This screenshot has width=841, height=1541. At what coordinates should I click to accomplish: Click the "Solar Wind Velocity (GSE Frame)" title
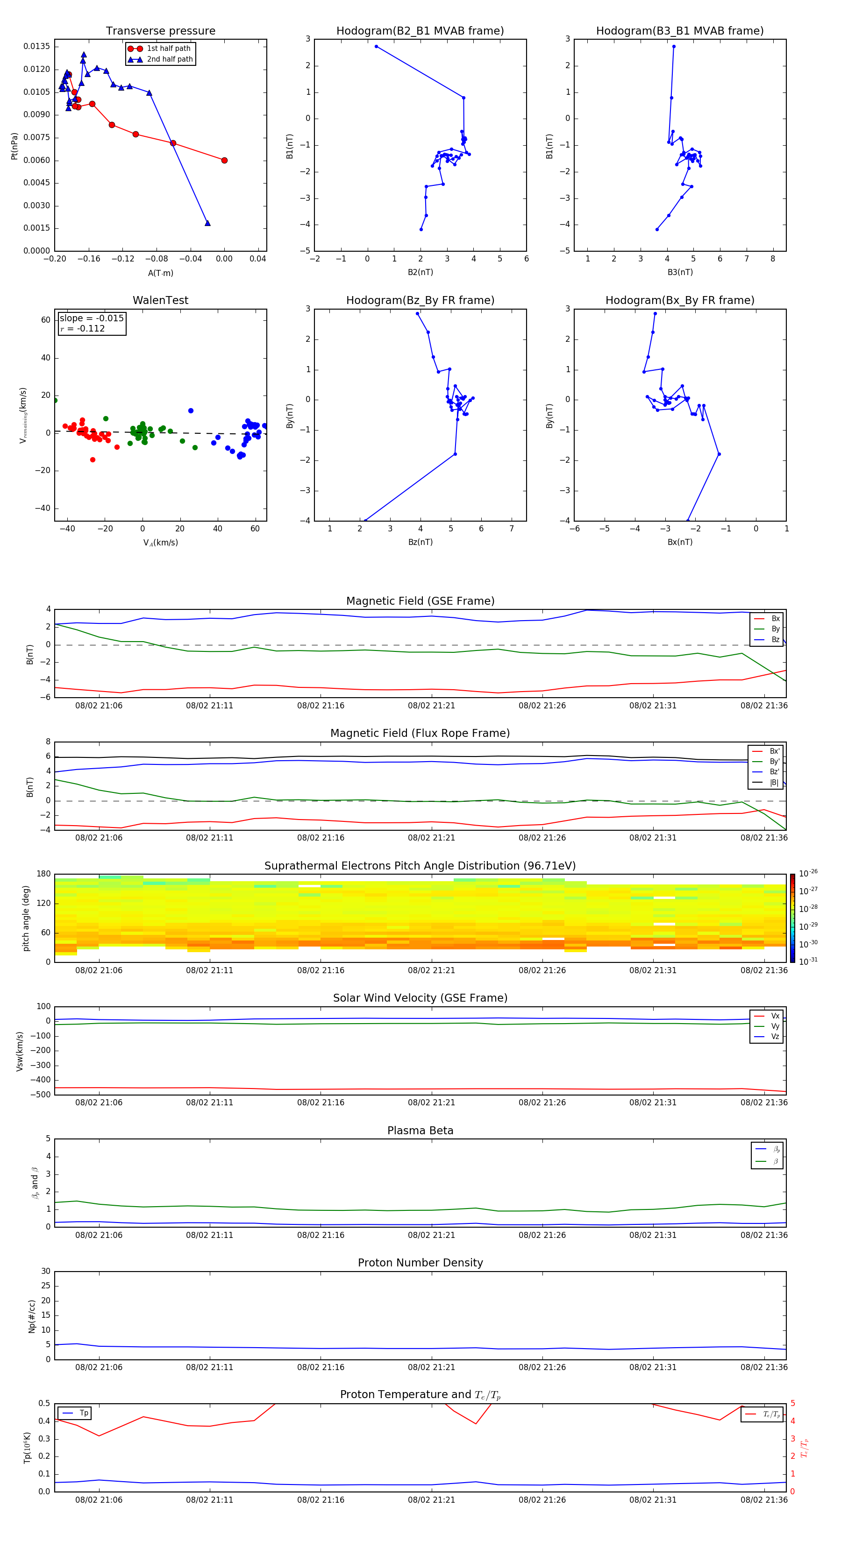(x=420, y=998)
